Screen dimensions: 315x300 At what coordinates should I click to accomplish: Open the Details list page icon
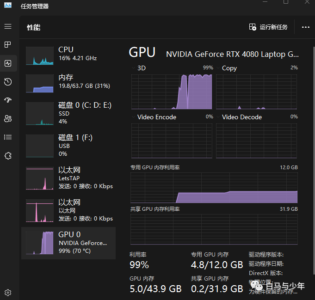point(8,137)
